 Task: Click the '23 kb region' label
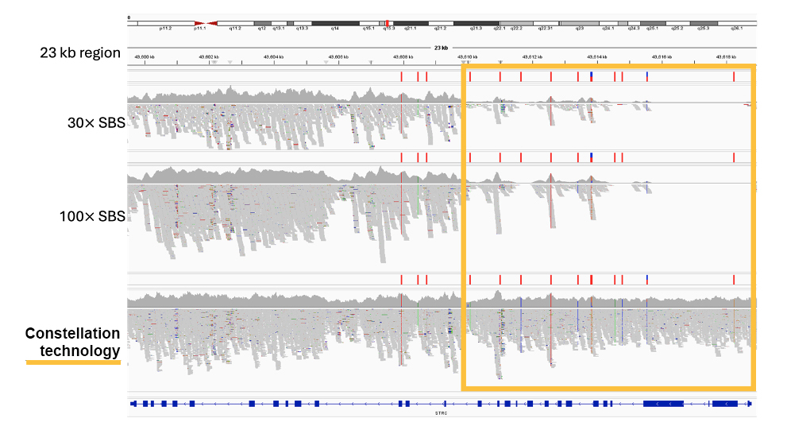click(80, 53)
